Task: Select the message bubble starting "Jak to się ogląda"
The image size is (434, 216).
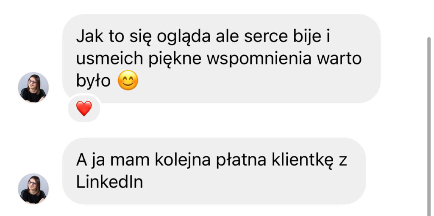Action: click(x=221, y=59)
